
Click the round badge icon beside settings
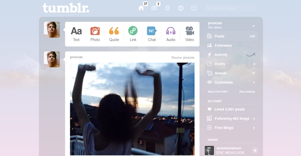pos(181,8)
